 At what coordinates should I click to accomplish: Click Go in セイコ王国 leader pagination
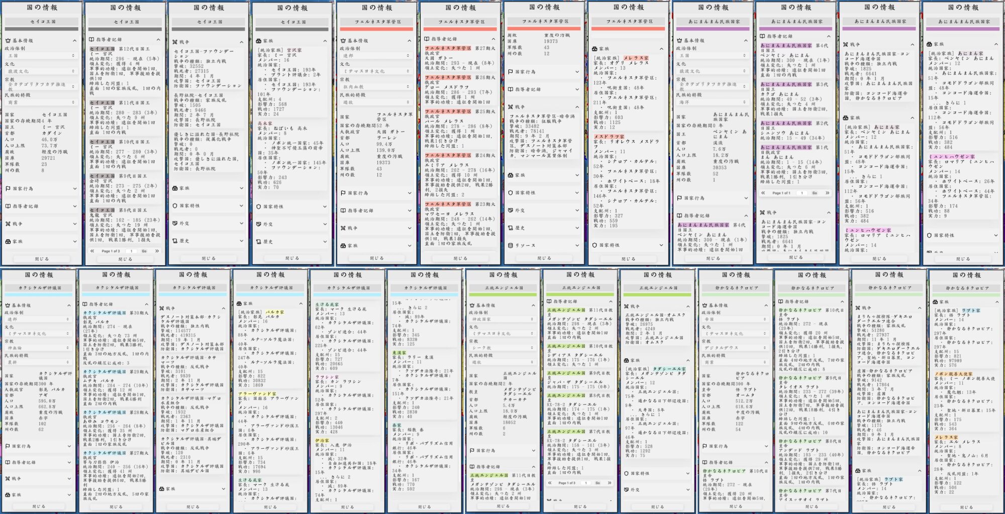(144, 251)
